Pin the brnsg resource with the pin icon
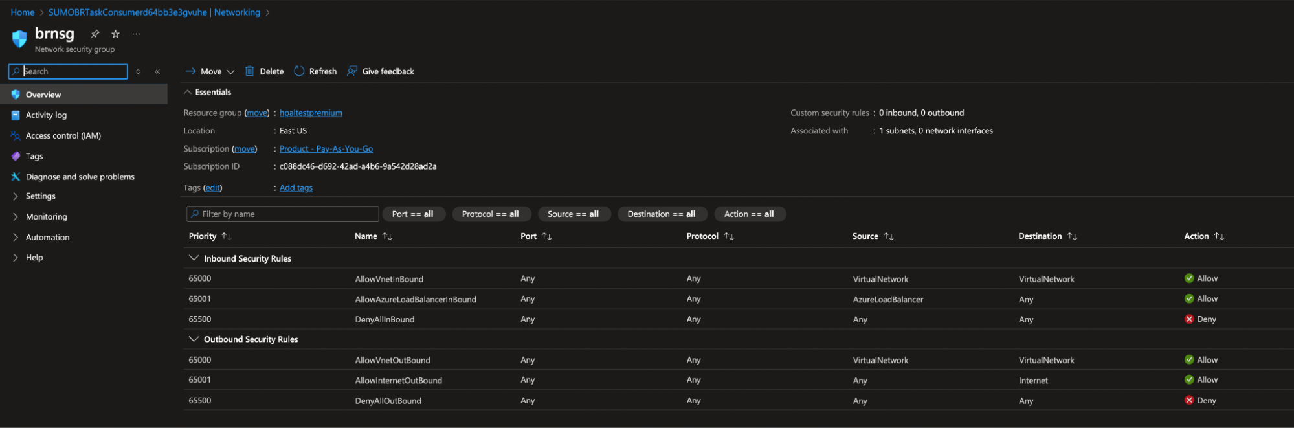1294x428 pixels. point(95,34)
